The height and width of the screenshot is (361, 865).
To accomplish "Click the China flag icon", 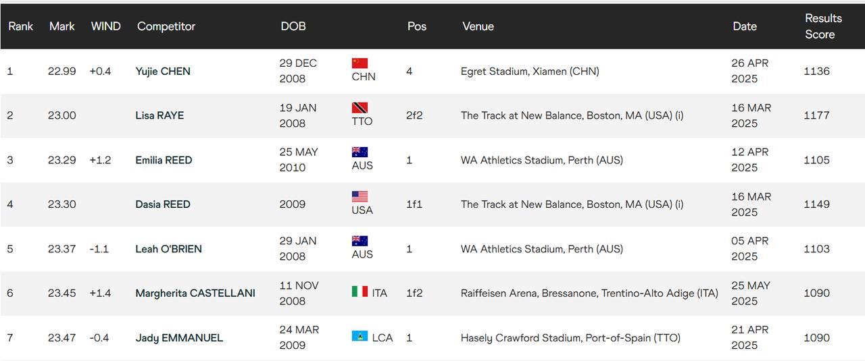I will pyautogui.click(x=360, y=63).
